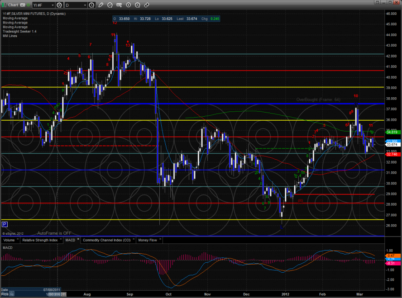Image resolution: width=402 pixels, height=298 pixels.
Task: Click the 34.819 green price marker
Action: click(391, 132)
